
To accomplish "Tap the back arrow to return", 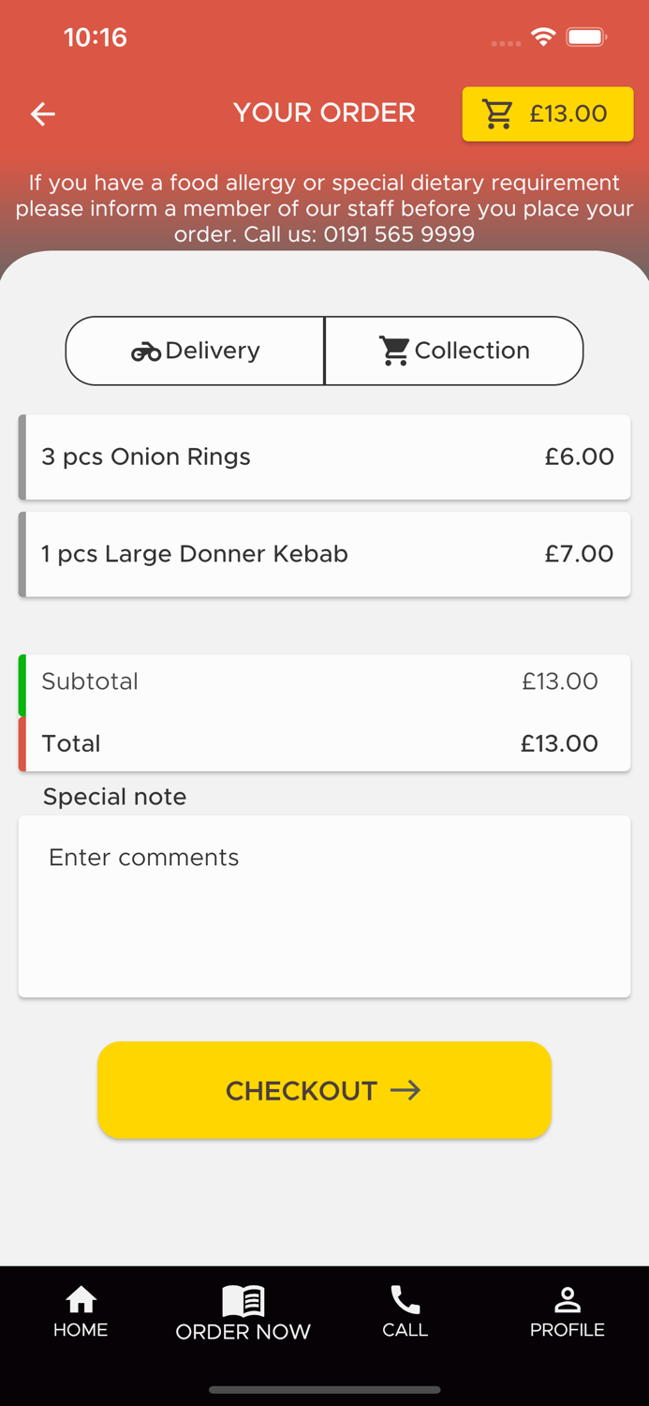I will pos(42,113).
